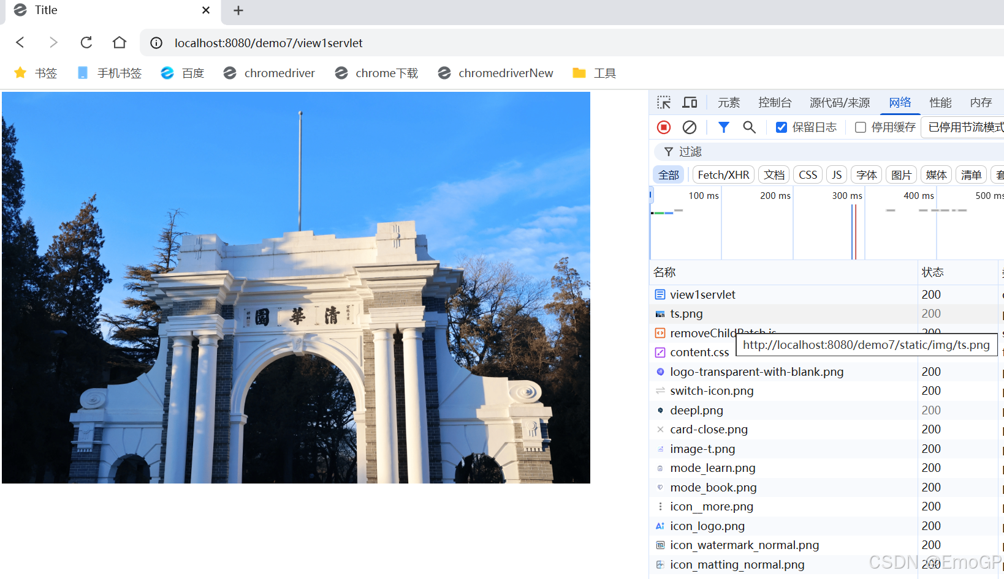The height and width of the screenshot is (579, 1004).
Task: Close the Title tab
Action: point(206,10)
